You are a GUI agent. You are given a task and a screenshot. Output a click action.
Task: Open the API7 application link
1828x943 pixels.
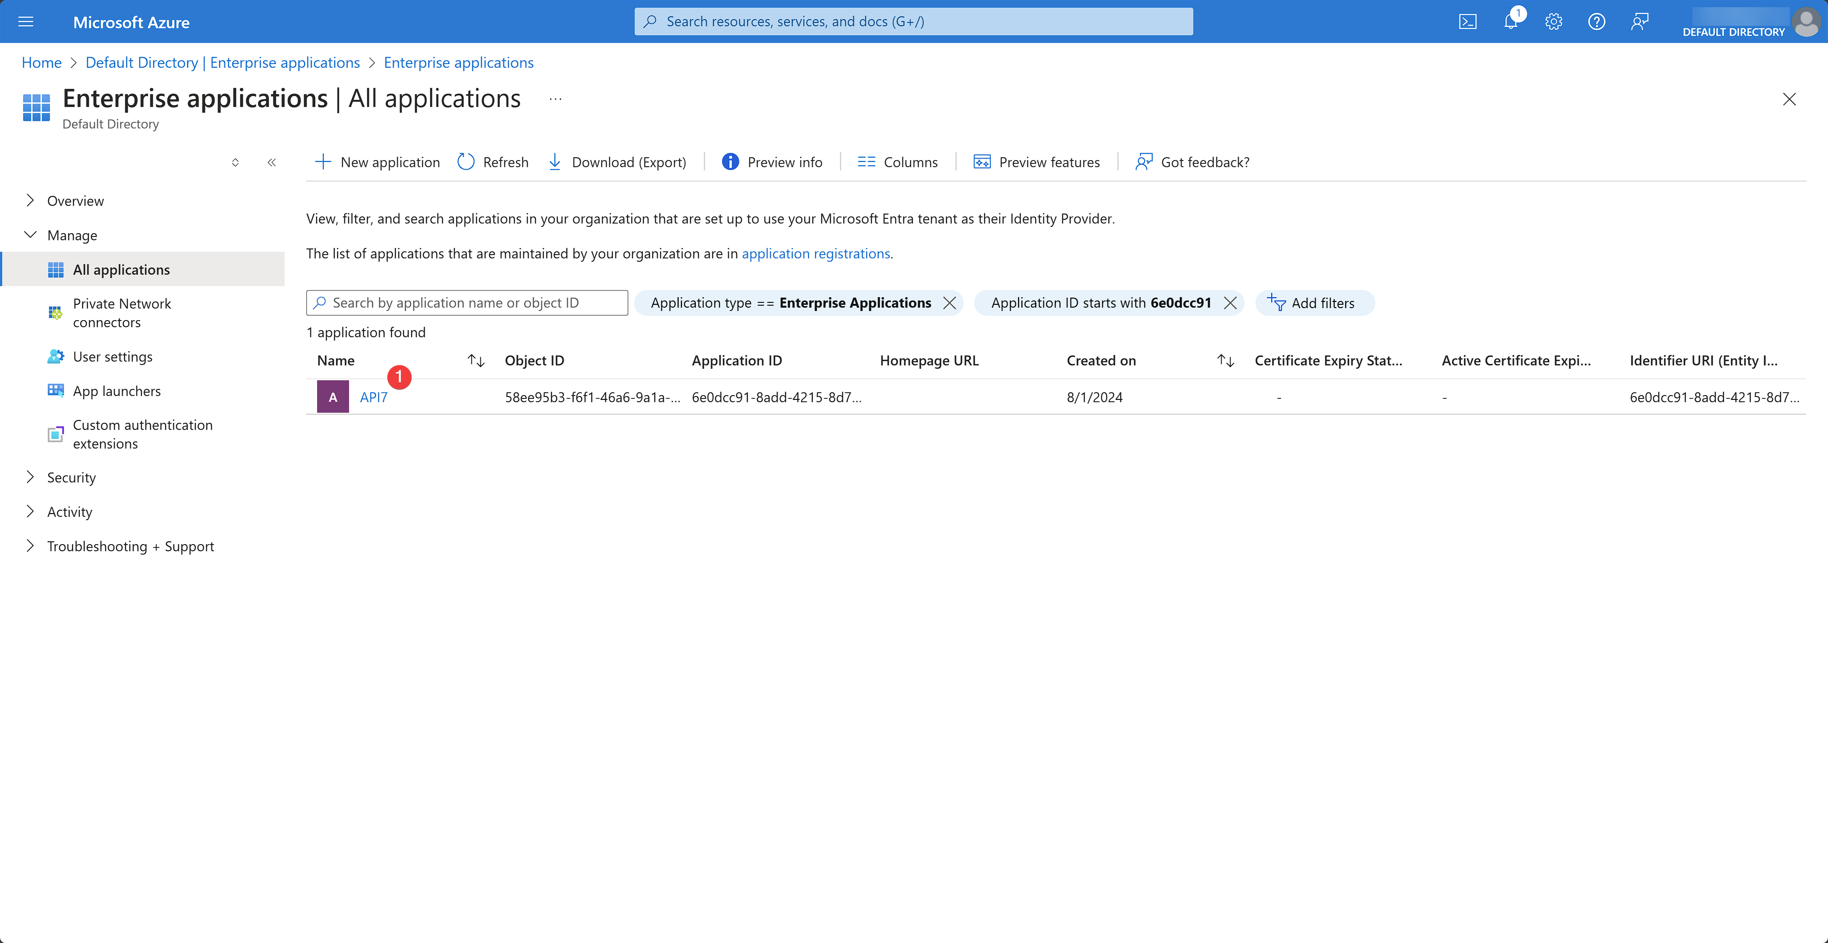click(x=373, y=397)
